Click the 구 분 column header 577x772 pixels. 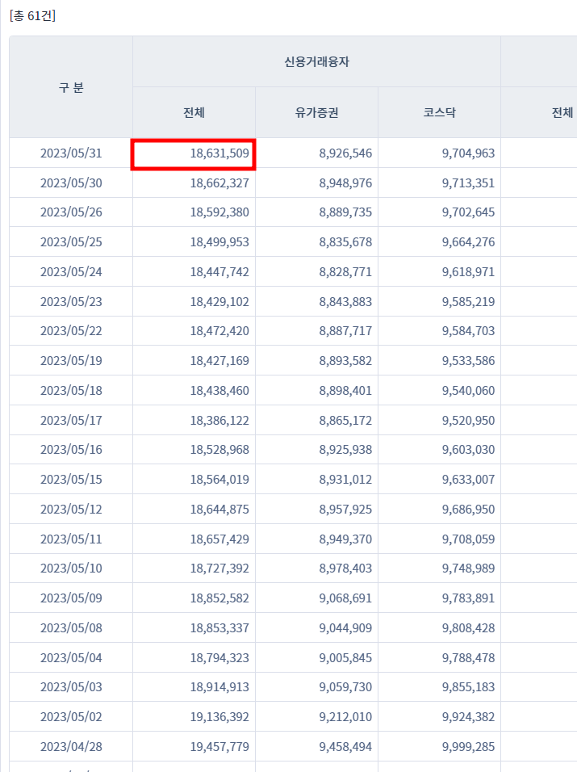coord(71,87)
